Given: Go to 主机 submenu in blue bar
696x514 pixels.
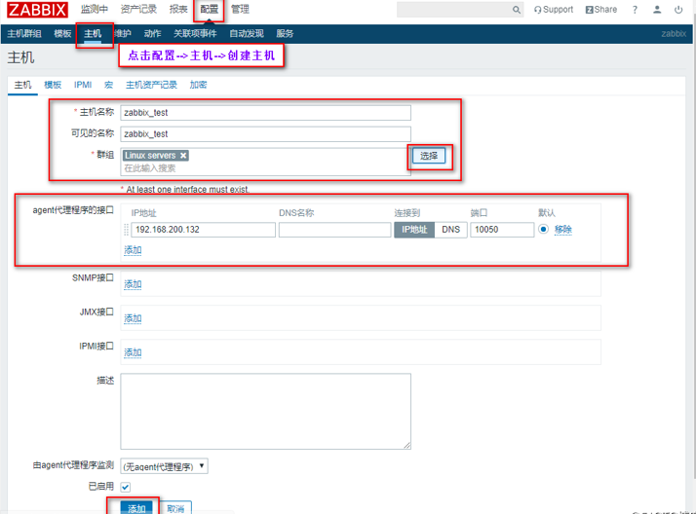Looking at the screenshot, I should tap(93, 34).
